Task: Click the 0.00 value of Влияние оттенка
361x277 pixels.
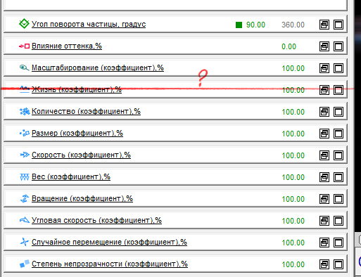Action: (x=289, y=46)
